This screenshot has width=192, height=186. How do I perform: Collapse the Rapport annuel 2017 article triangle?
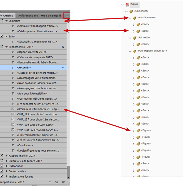(x=6, y=47)
